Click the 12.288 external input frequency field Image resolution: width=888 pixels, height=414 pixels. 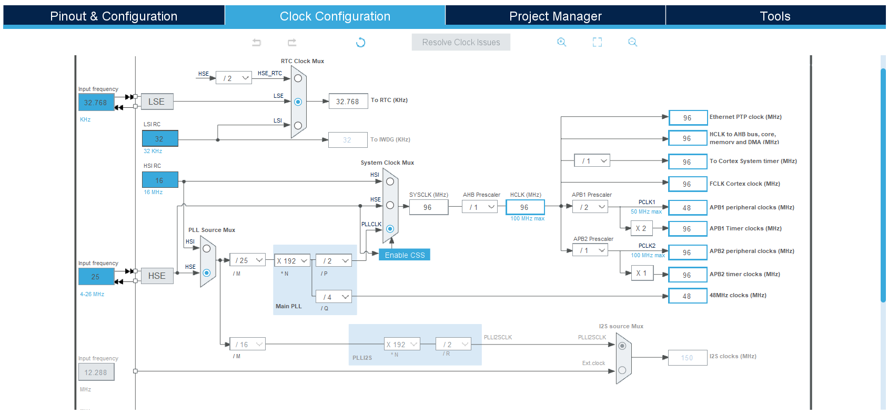click(x=96, y=372)
